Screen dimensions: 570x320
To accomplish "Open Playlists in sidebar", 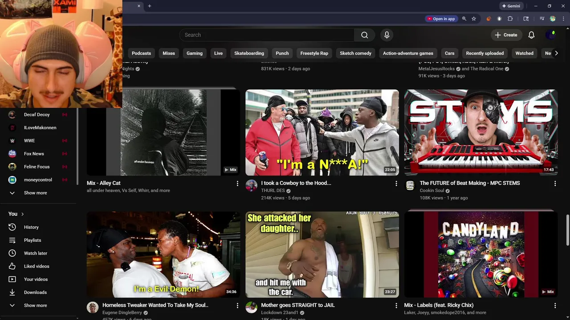I will 38,240.
